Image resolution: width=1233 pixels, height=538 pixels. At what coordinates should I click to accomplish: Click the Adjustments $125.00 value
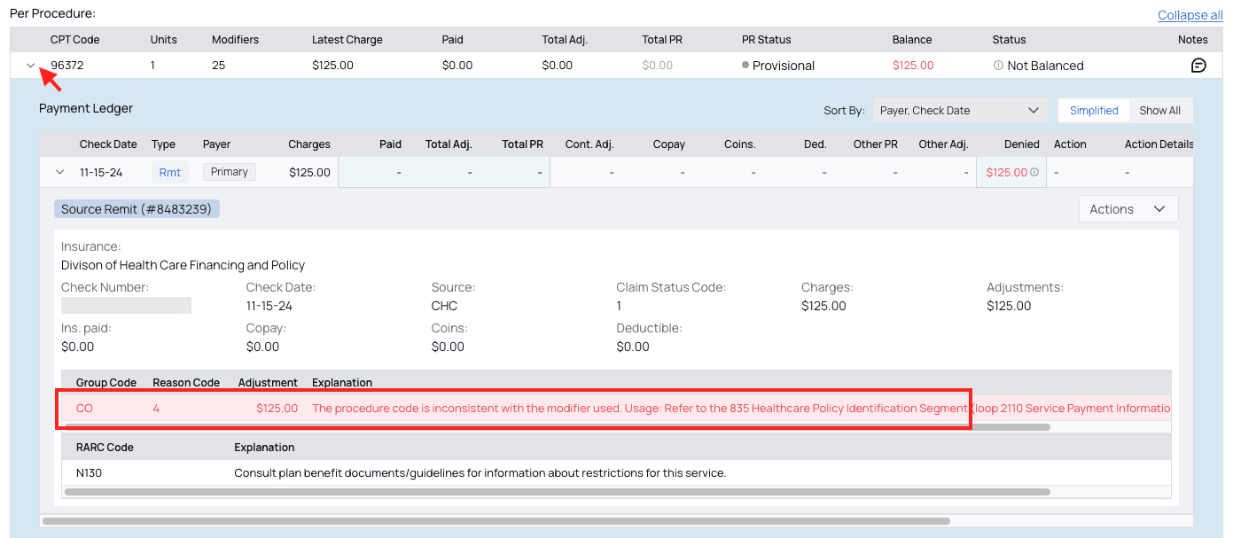[1009, 306]
